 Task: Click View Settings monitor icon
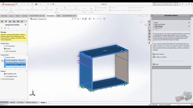pos(104,19)
